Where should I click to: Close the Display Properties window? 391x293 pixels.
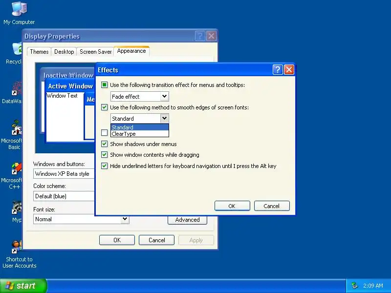click(211, 36)
